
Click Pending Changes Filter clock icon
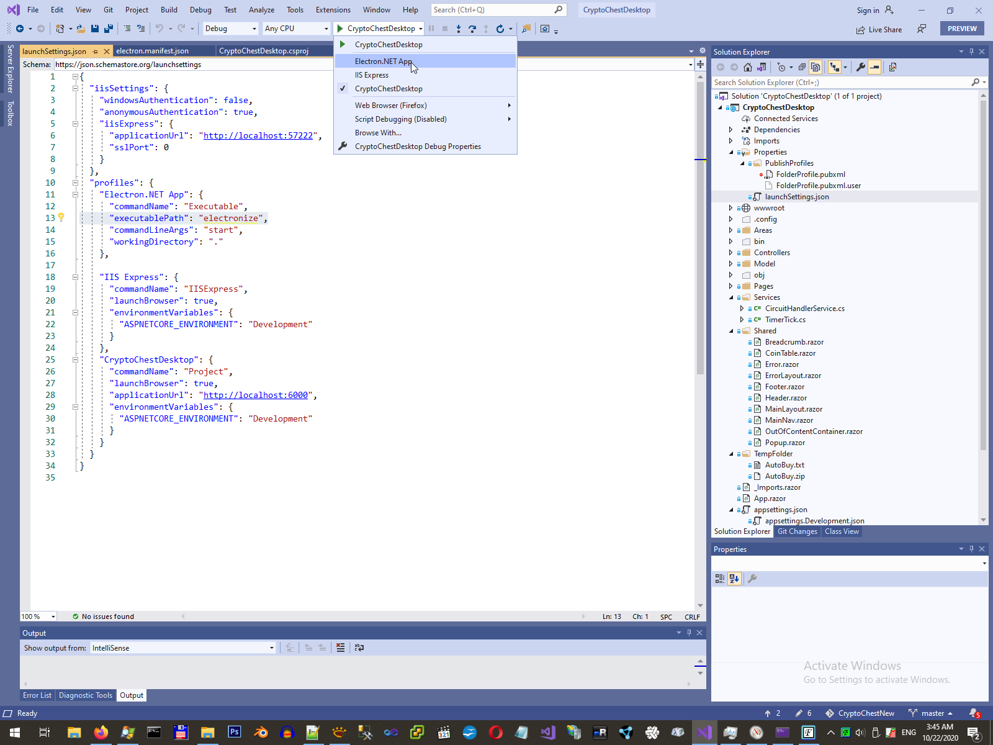point(781,67)
